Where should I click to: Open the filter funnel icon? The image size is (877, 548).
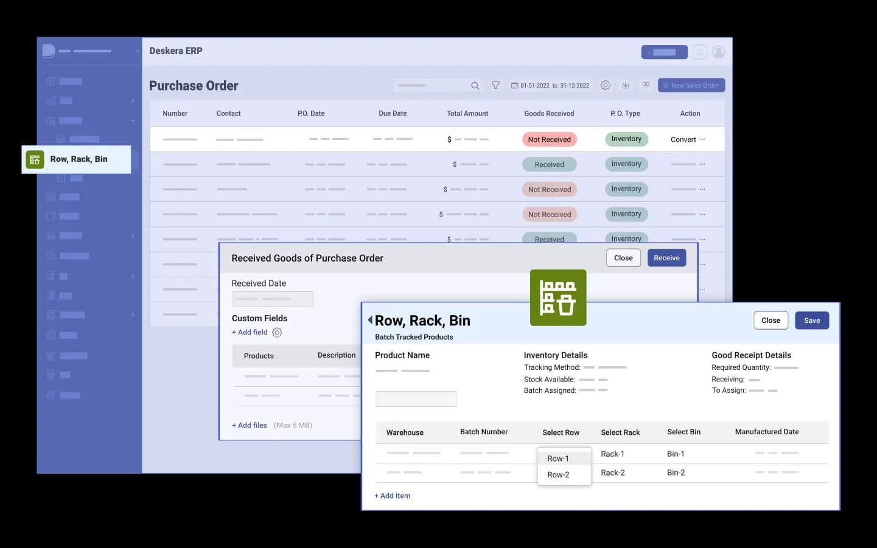(x=495, y=86)
